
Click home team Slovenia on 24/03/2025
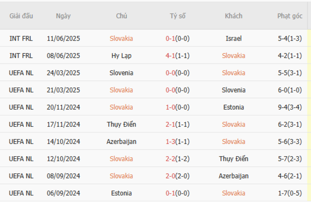(122, 73)
